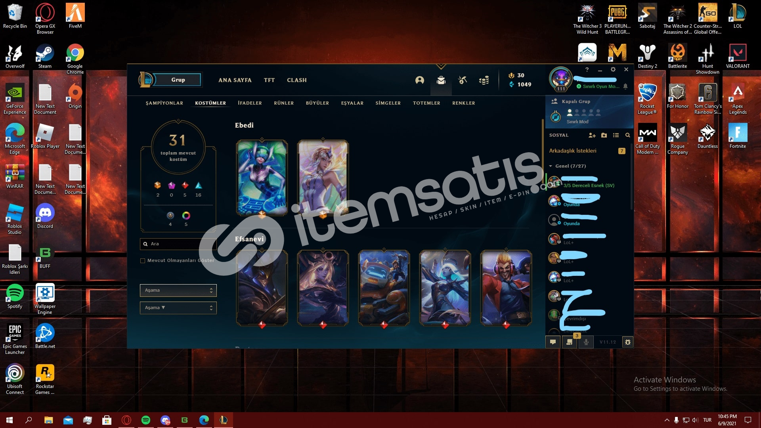Image resolution: width=761 pixels, height=428 pixels.
Task: Switch to BÜYÜLER tab
Action: click(x=317, y=103)
